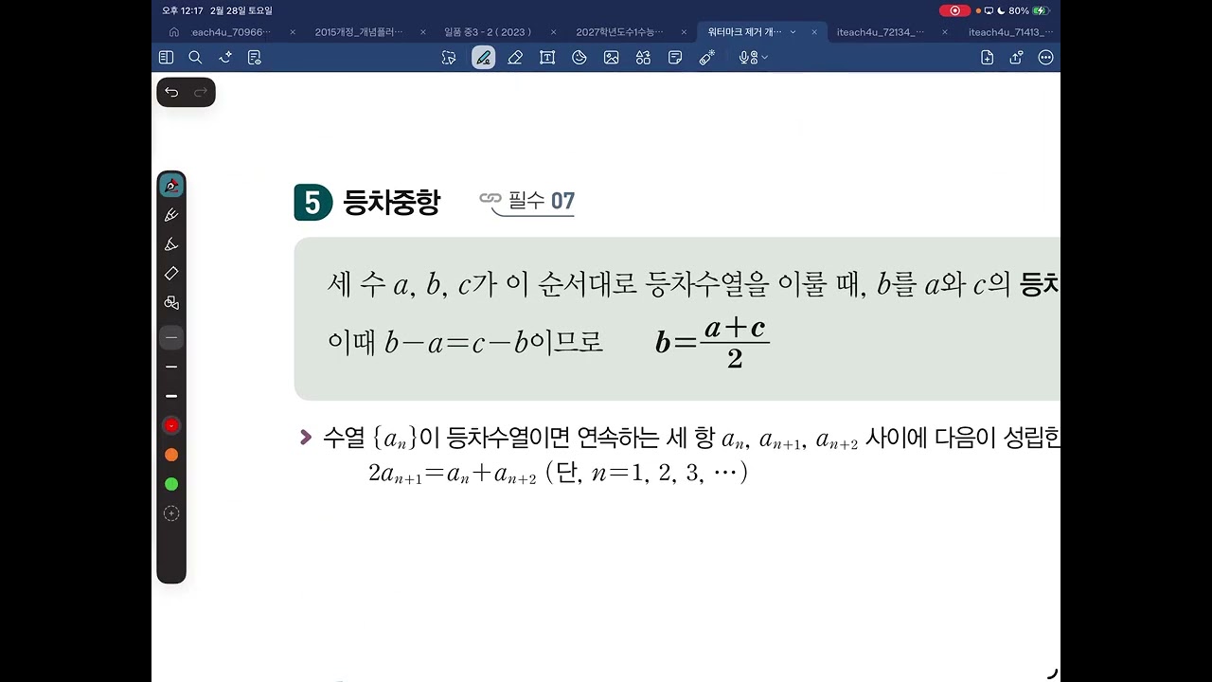Add a new page
Viewport: 1212px width, 682px height.
point(988,58)
